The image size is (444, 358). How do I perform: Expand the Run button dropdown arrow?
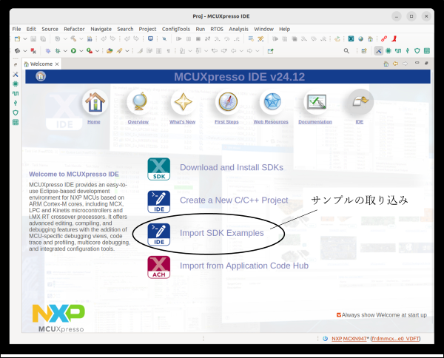[x=81, y=51]
